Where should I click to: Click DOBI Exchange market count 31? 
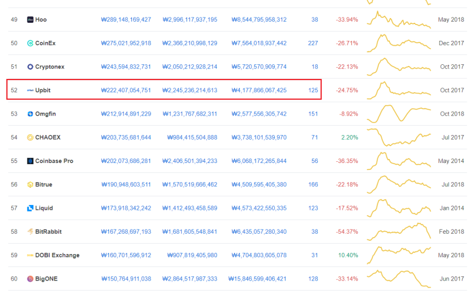(314, 255)
